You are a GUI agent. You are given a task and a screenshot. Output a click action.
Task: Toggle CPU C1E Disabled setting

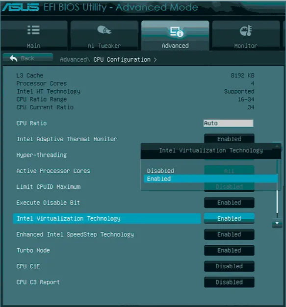point(229,266)
